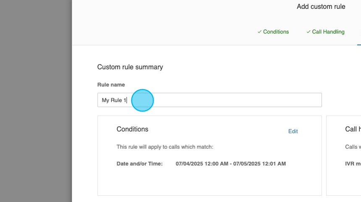Click the Date and/or Time label

[x=139, y=163]
